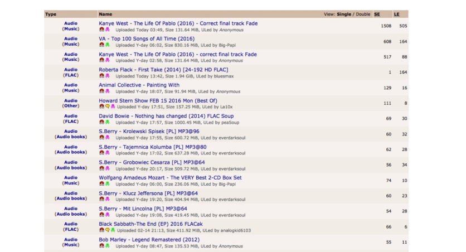Open David Bowie - Nothing has changed FLAC
The height and width of the screenshot is (252, 466).
[166, 116]
